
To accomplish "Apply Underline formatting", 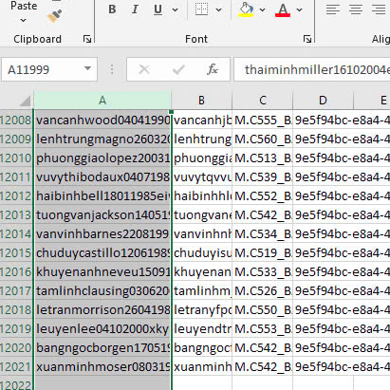I will [158, 9].
